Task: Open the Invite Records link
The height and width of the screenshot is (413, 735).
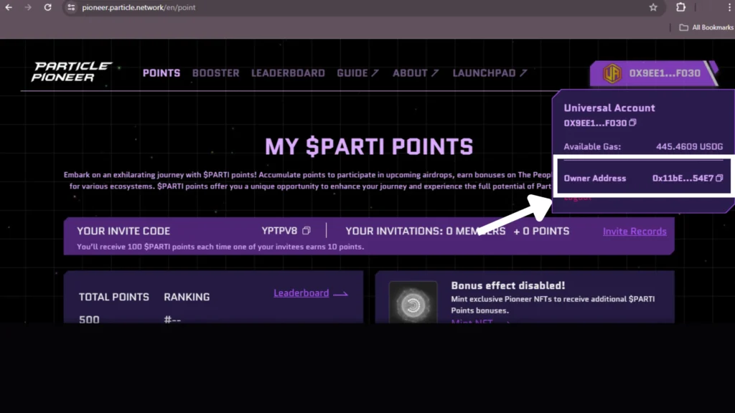Action: (635, 232)
